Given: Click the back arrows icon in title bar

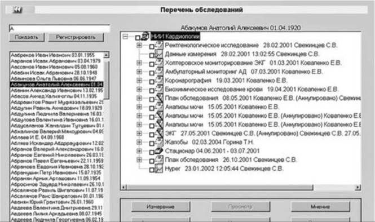Looking at the screenshot, I should [17, 10].
